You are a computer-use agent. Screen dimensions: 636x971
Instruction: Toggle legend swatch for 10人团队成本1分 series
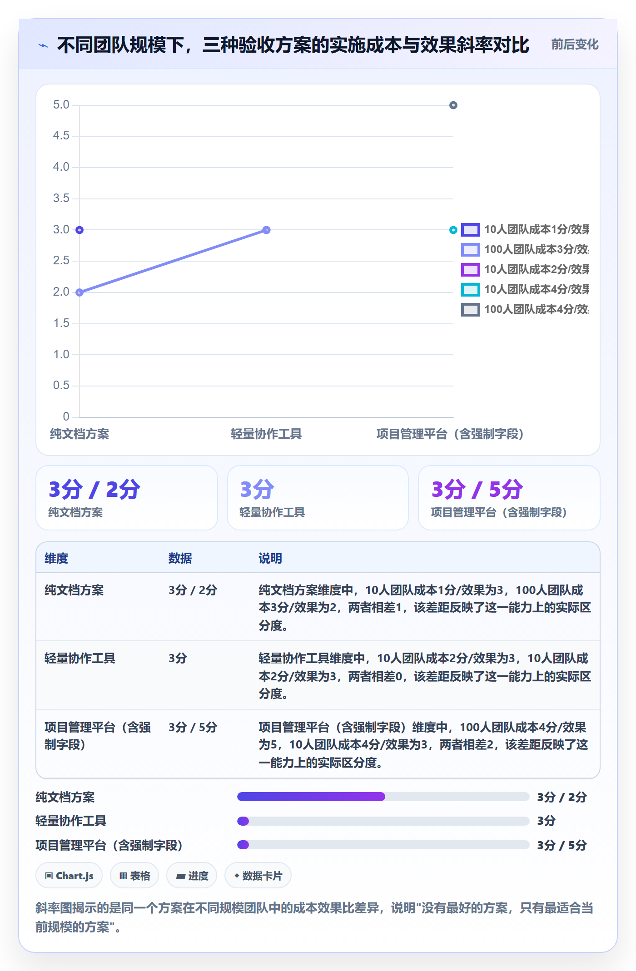pos(470,230)
